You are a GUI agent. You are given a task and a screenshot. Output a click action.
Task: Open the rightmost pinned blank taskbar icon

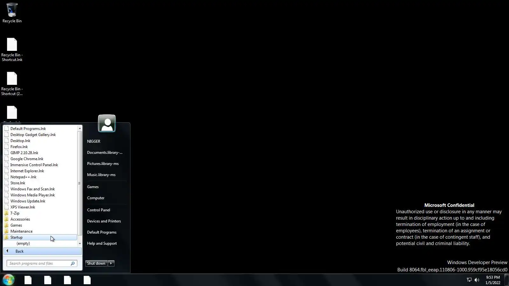pos(87,280)
